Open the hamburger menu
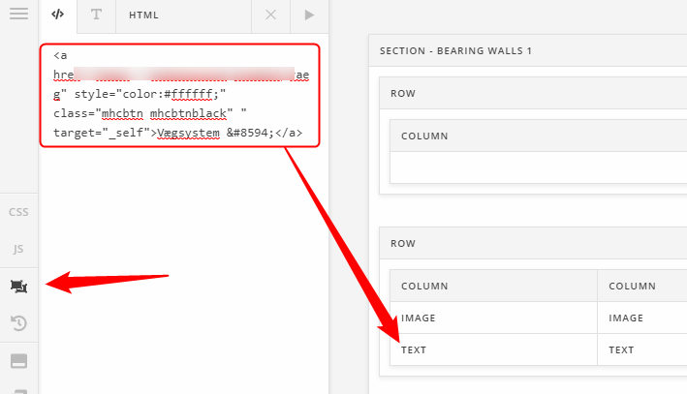Viewport: 687px width, 394px height. (x=18, y=15)
